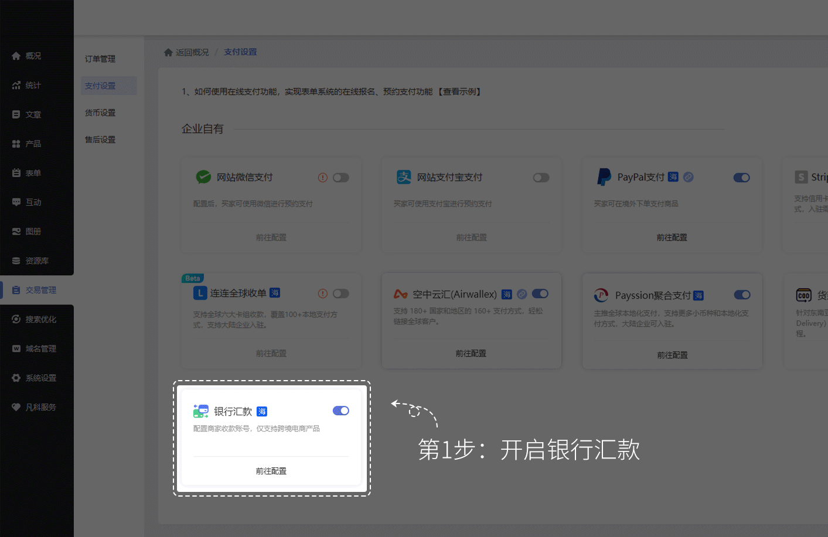Click the WeChat Pay green logo icon
828x537 pixels.
tap(203, 177)
